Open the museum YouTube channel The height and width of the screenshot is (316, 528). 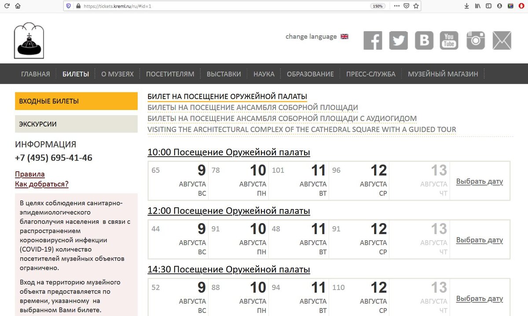(x=449, y=40)
